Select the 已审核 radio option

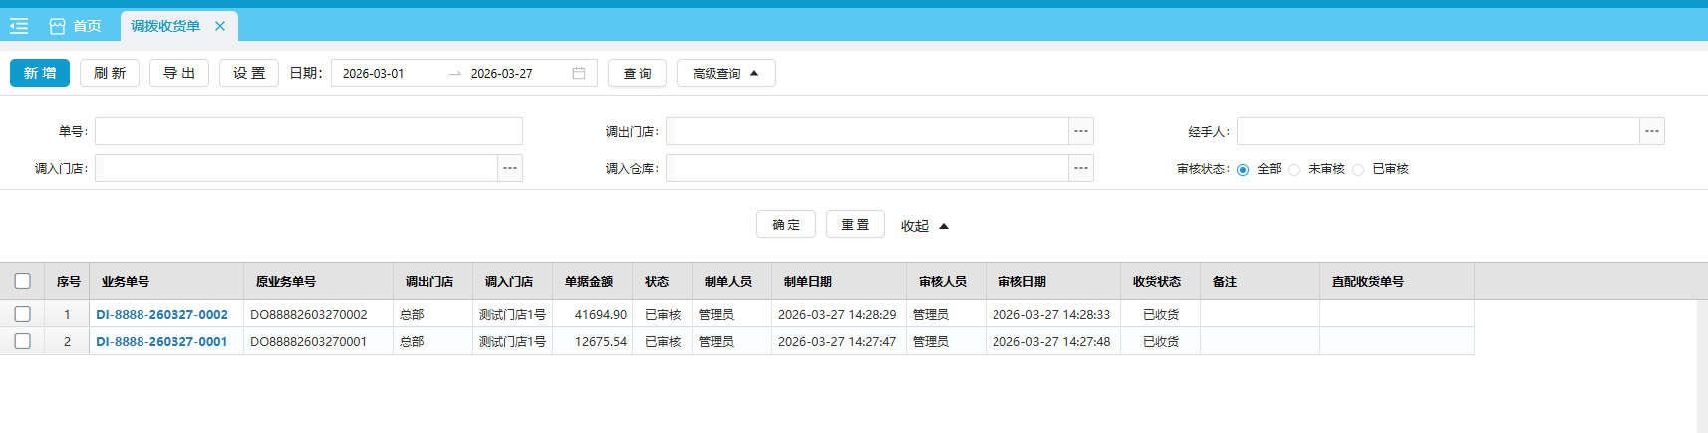[x=1358, y=170]
